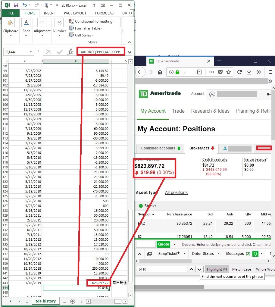Screen dimensions: 275x307
Task: Sort positions by Purchase price column
Action: click(180, 215)
